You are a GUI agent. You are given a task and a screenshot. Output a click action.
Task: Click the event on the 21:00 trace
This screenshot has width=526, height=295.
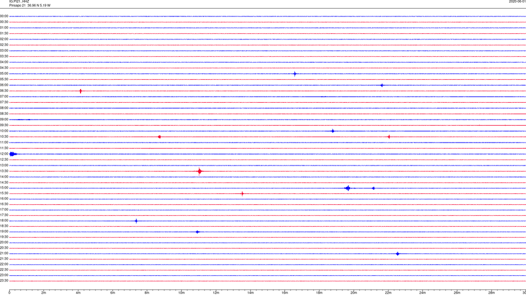398,254
